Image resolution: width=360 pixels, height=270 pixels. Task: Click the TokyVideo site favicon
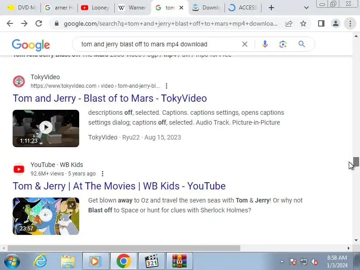[x=19, y=81]
